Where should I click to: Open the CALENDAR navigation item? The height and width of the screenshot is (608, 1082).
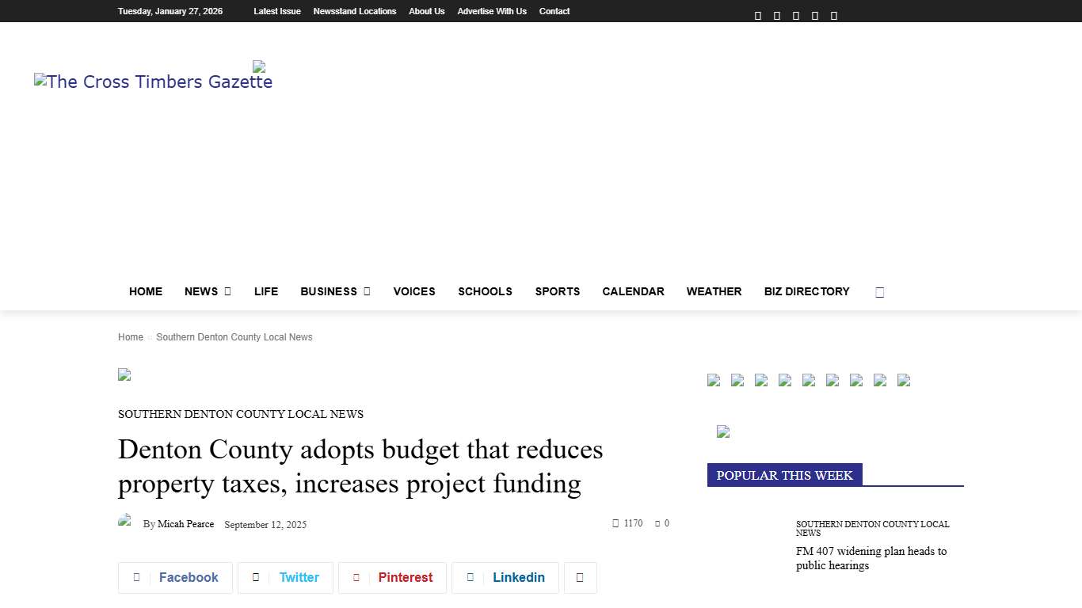(x=633, y=291)
